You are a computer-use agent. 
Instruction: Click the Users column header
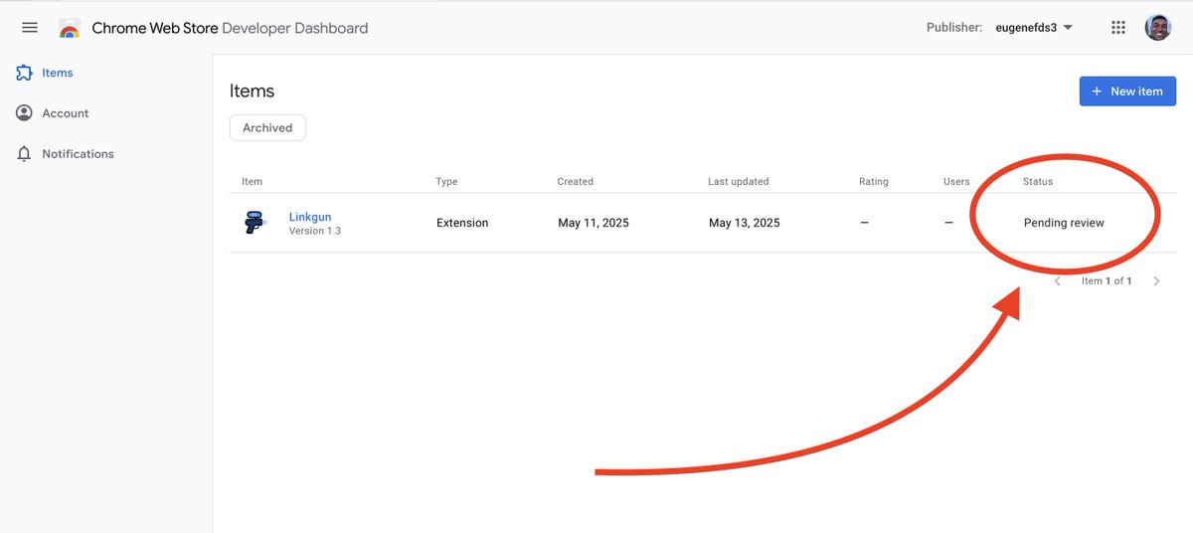[956, 182]
